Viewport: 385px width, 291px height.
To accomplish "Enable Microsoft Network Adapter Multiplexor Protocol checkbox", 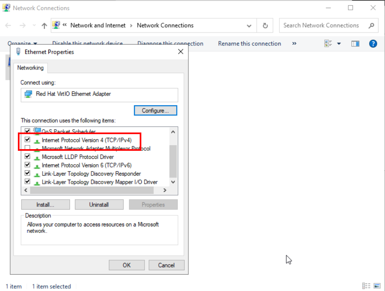I will [x=28, y=148].
